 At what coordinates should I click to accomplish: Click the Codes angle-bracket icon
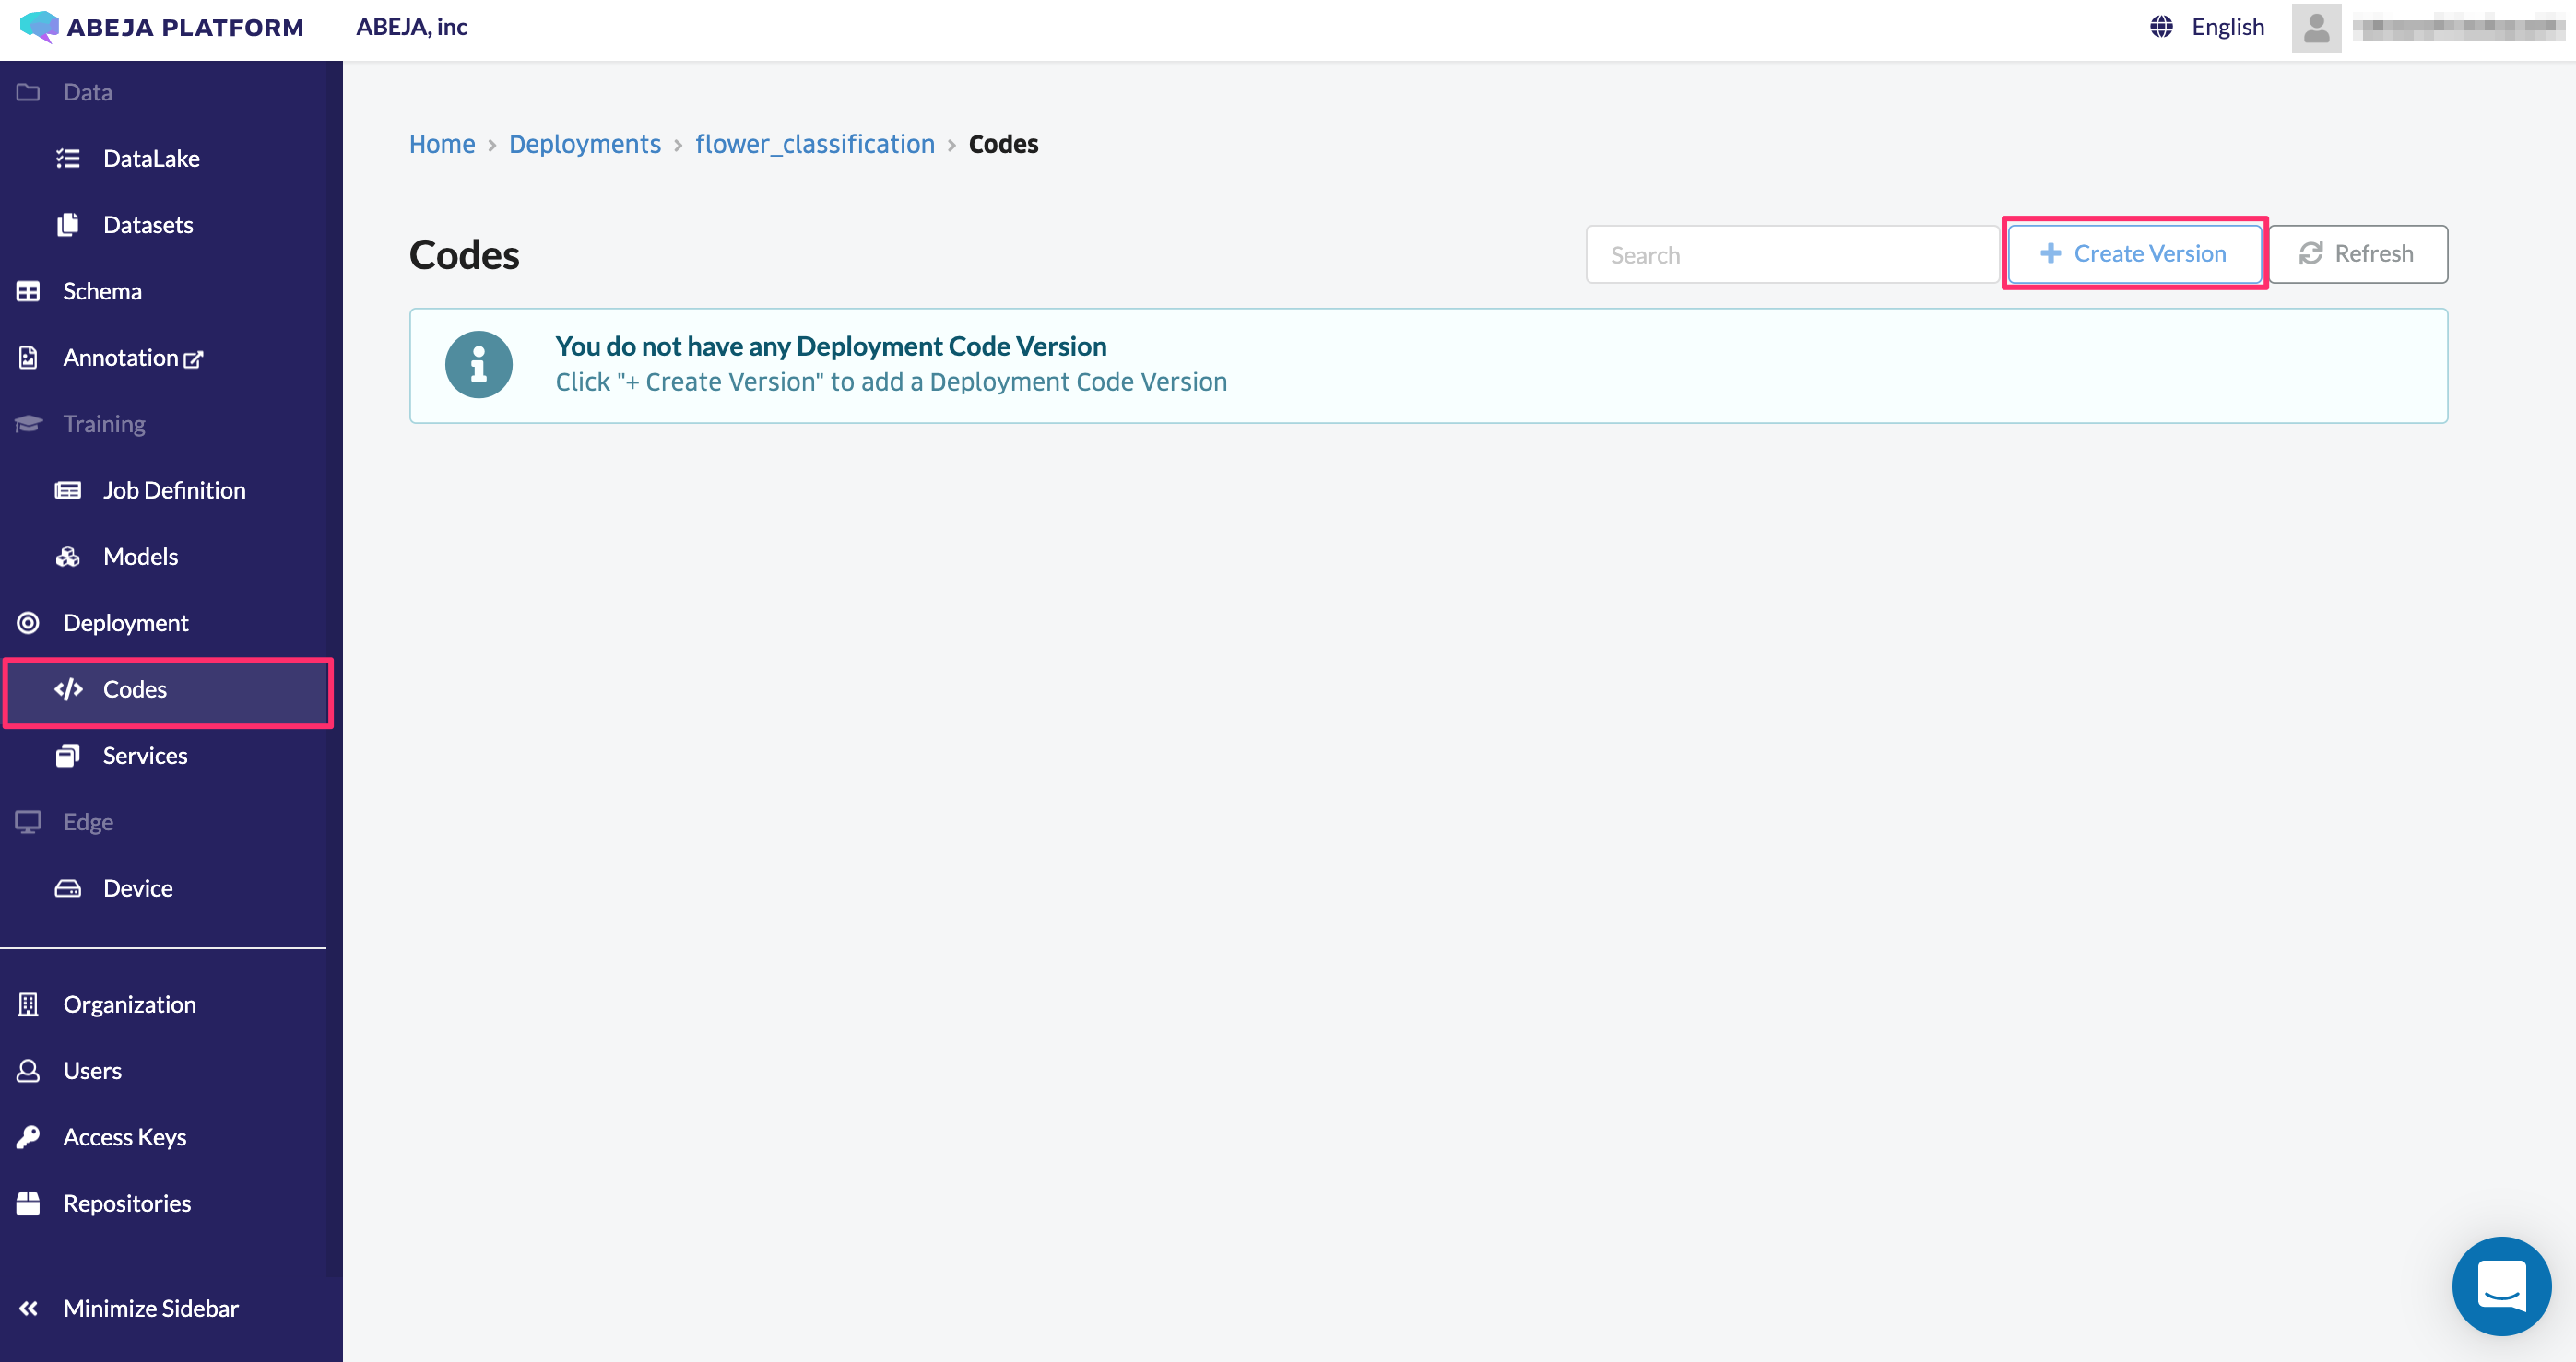68,689
